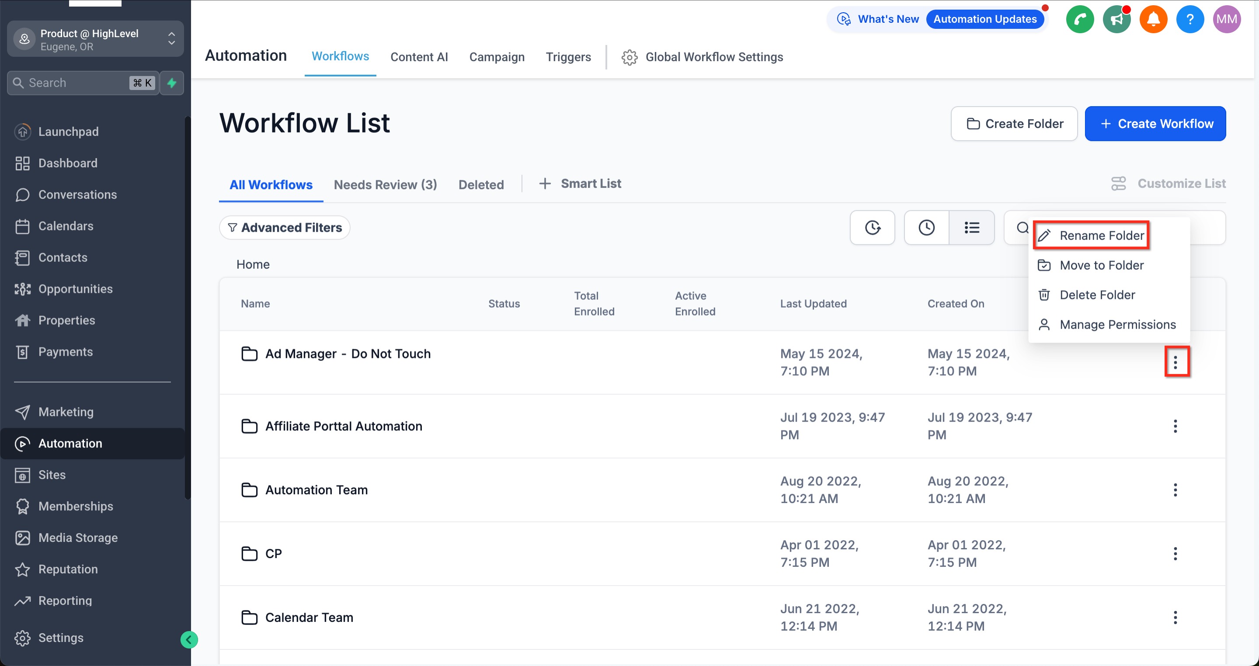This screenshot has width=1259, height=666.
Task: Open three-dot menu for Affiliate Porttal Automation
Action: tap(1175, 426)
